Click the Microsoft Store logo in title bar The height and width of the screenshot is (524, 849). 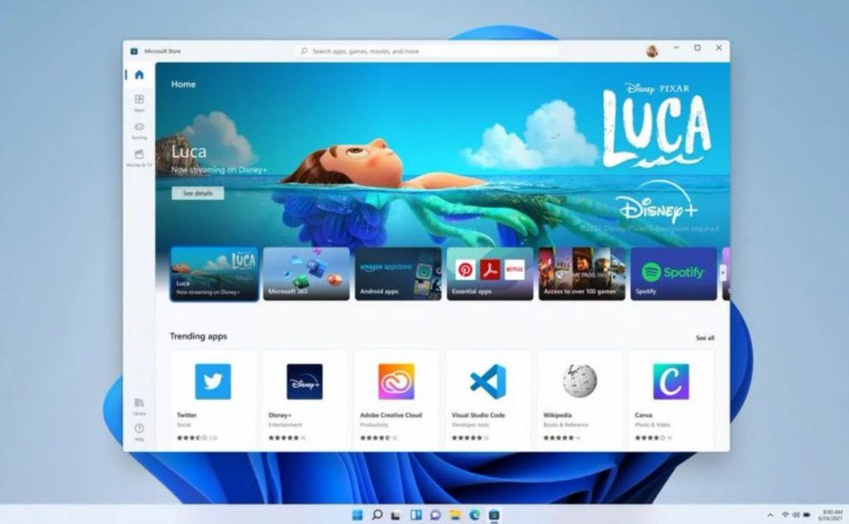(133, 51)
